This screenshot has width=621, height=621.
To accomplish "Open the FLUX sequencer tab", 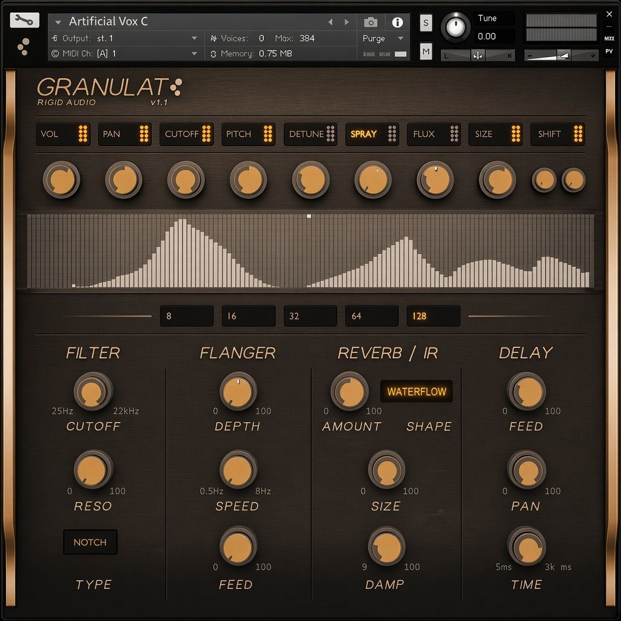I will (x=434, y=134).
